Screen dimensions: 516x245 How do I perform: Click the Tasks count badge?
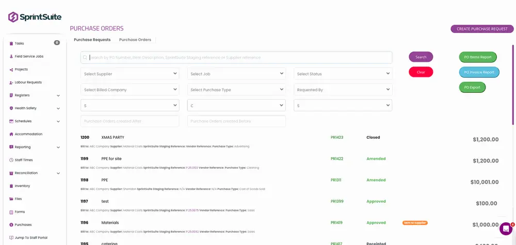click(57, 43)
